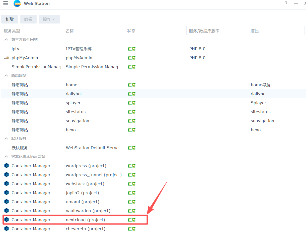Collapse the 静态网站 group
The width and height of the screenshot is (306, 235).
click(7, 76)
